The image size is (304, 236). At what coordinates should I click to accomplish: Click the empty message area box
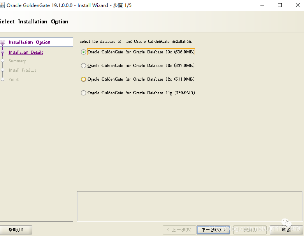[x=190, y=206]
